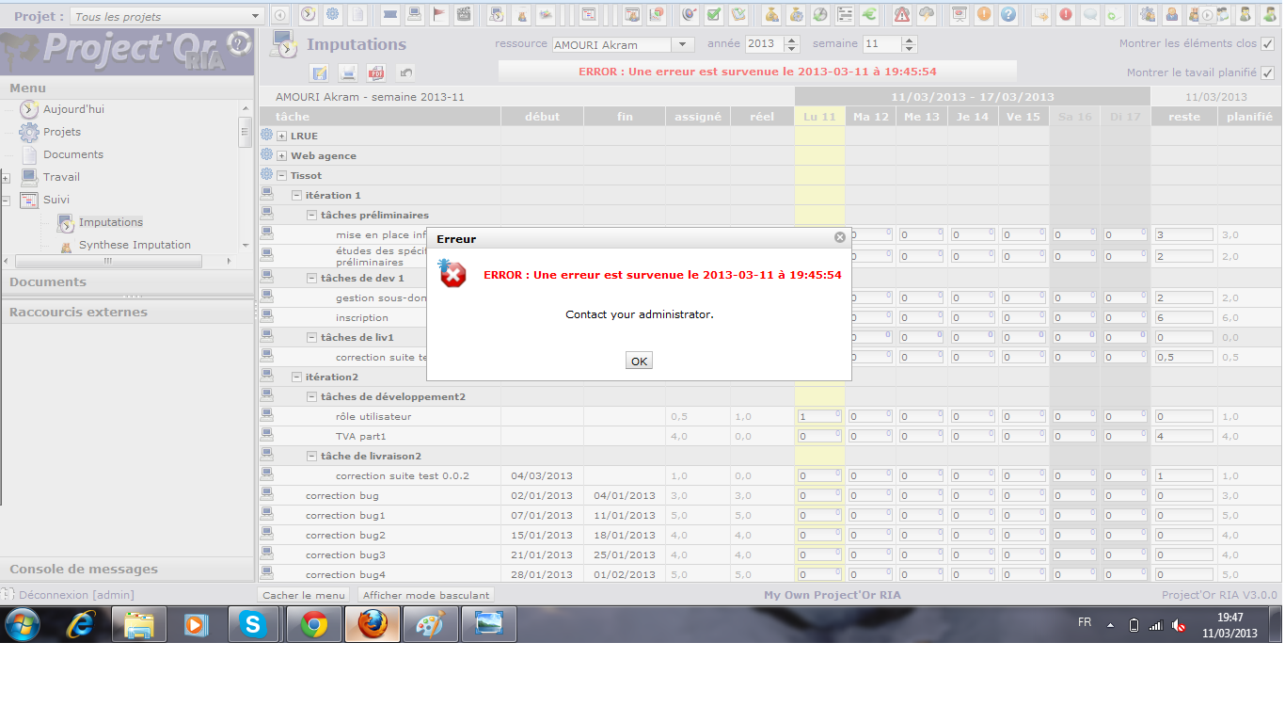Viewport: 1285px width, 723px height.
Task: Open the ressource dropdown for AMOURI Akram
Action: (x=683, y=44)
